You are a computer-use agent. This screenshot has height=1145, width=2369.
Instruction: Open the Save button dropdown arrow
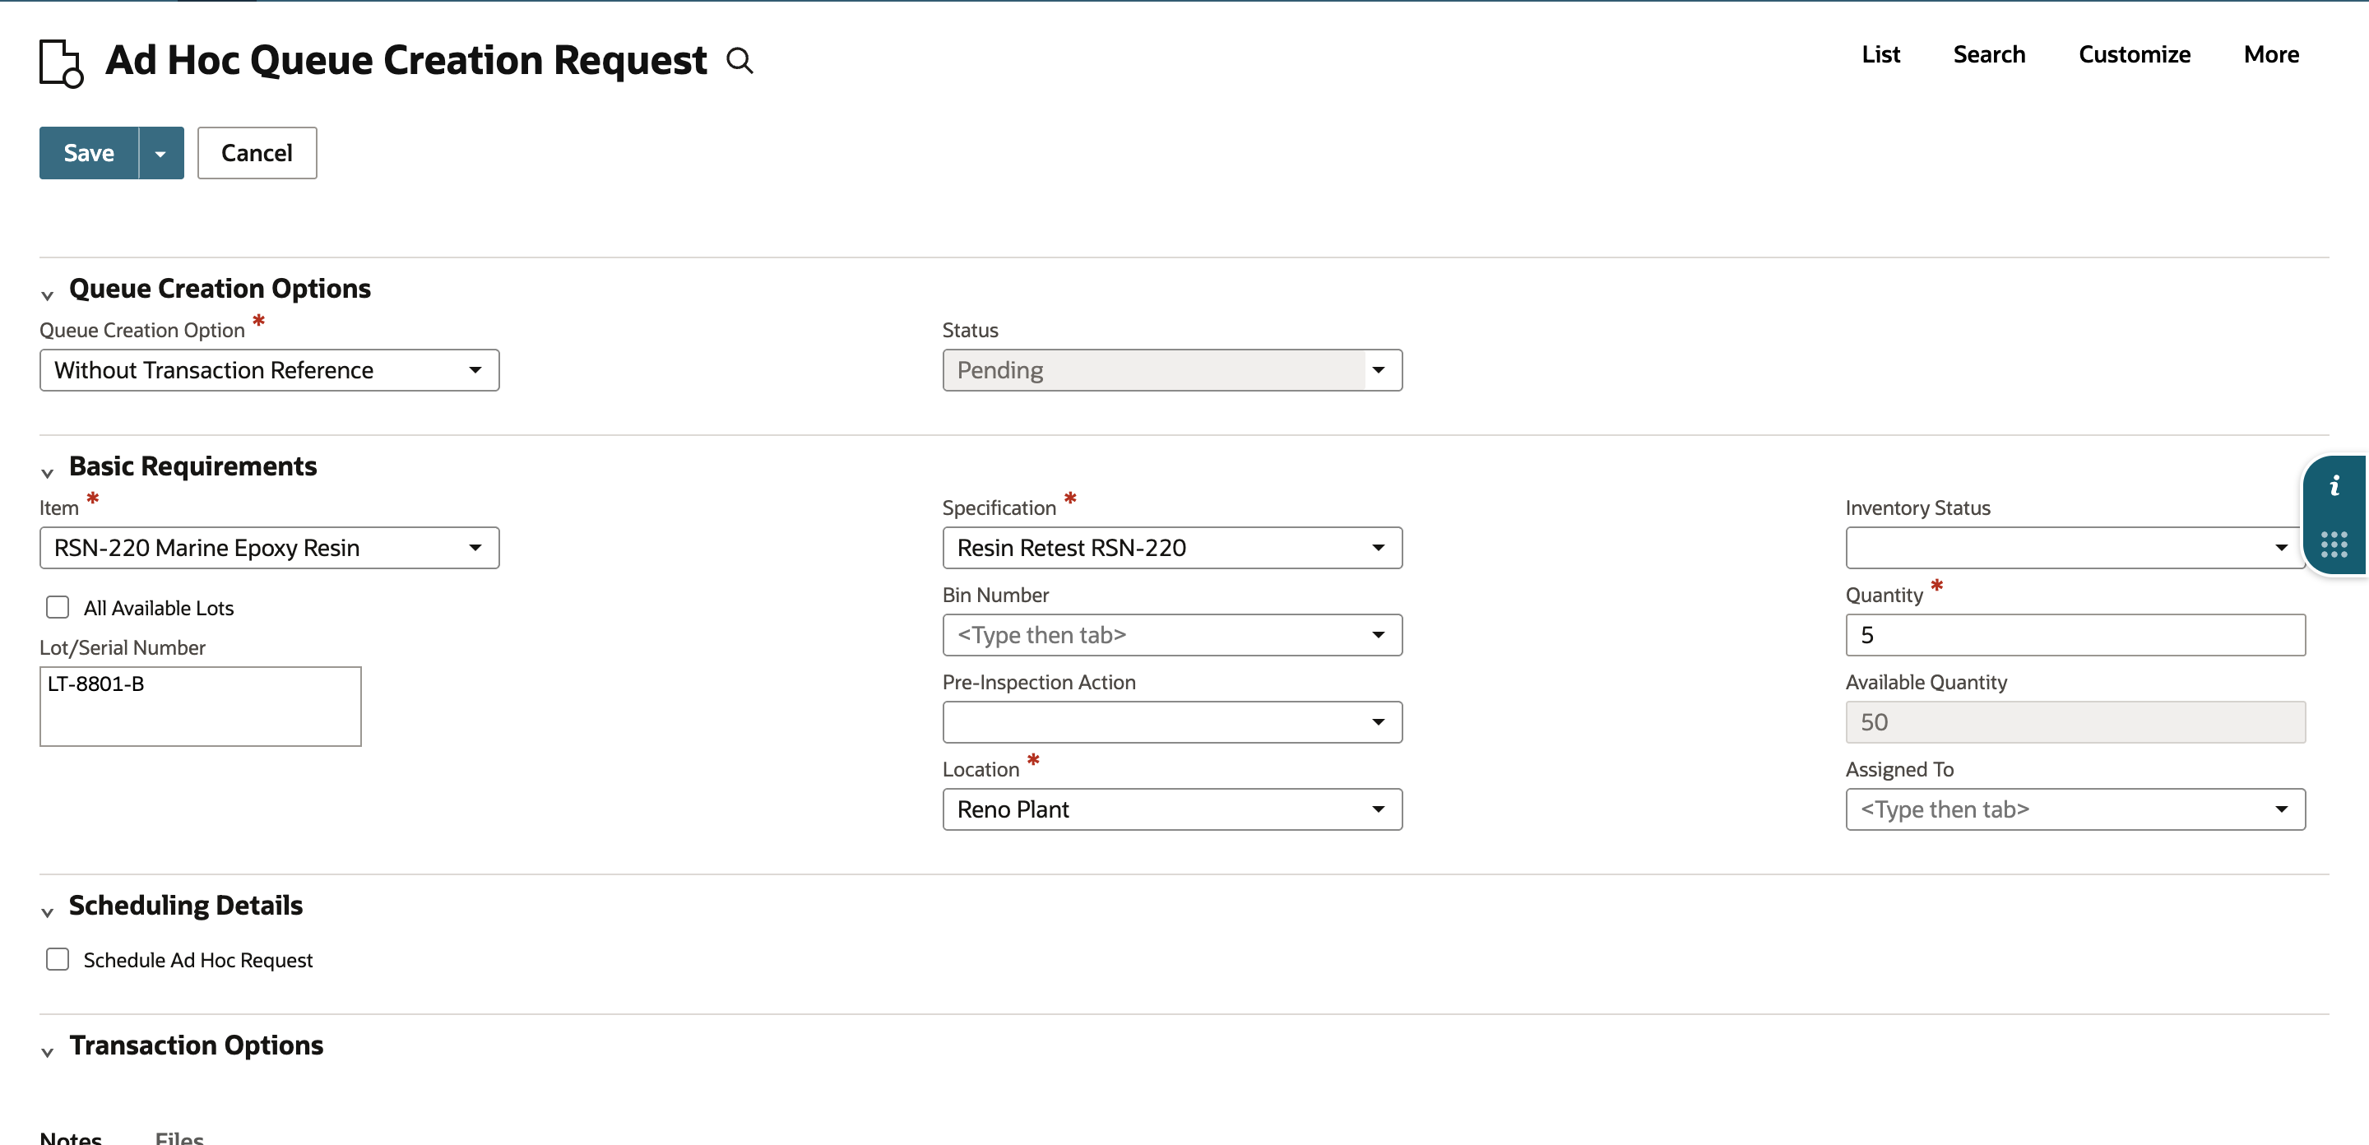click(161, 153)
